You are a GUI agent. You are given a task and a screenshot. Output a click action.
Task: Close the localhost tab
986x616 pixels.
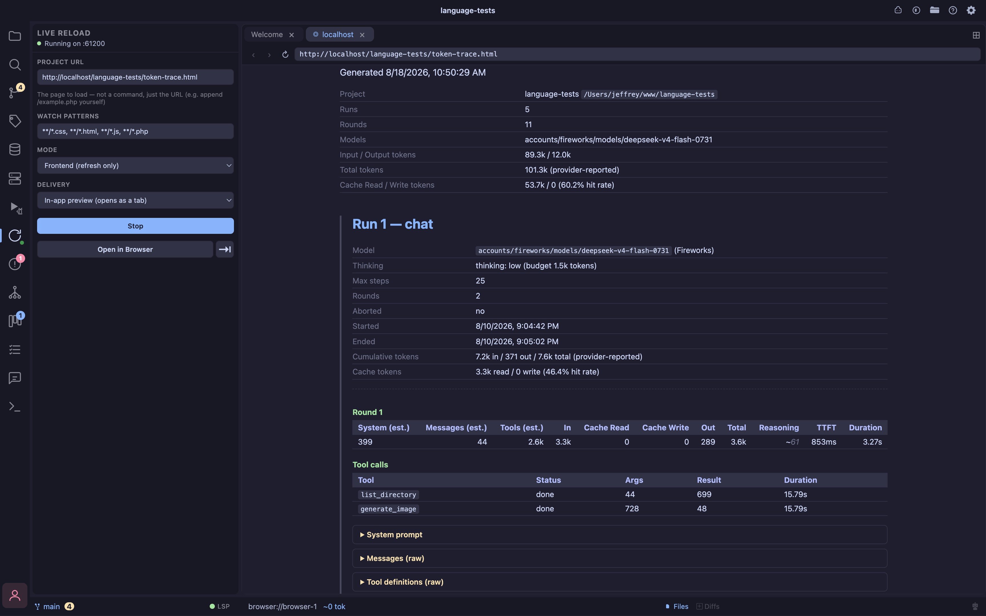[x=362, y=35]
